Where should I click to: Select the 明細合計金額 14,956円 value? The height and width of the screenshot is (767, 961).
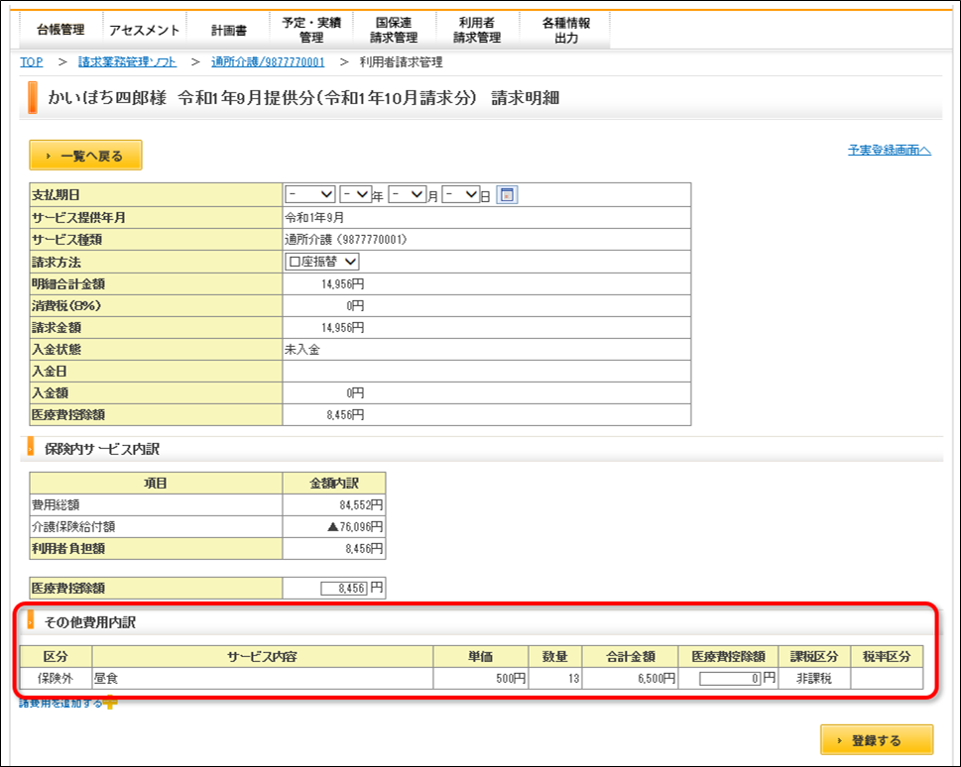coord(342,283)
